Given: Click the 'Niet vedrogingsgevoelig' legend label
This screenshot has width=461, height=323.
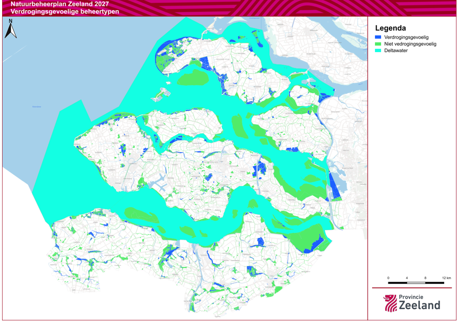Looking at the screenshot, I should 410,44.
